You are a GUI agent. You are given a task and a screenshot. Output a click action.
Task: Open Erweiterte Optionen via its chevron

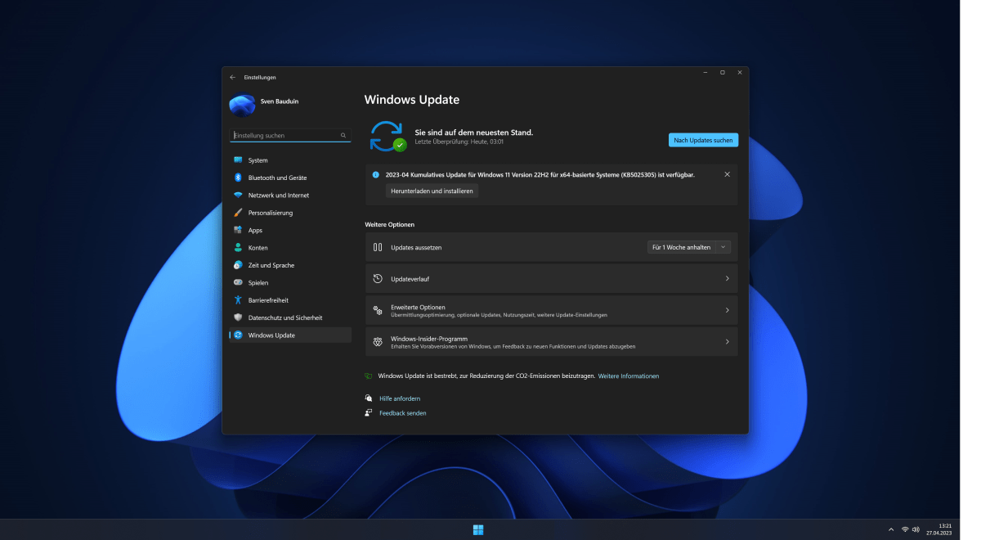(x=727, y=310)
